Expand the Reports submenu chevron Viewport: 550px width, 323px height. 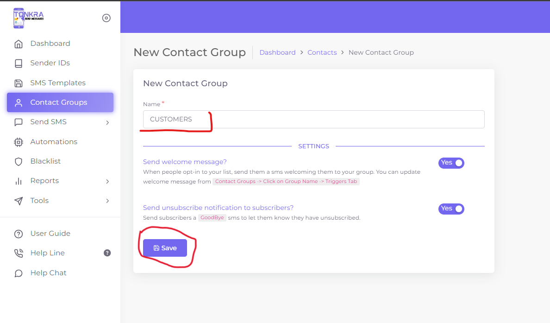pyautogui.click(x=107, y=181)
